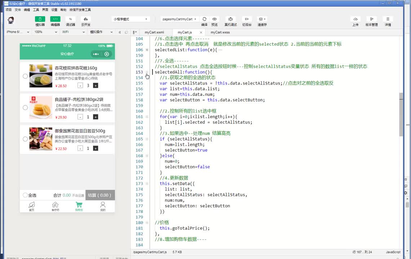The width and height of the screenshot is (411, 259).
Task: Click the code editor vertical scrollbar thumb
Action: pos(401,114)
